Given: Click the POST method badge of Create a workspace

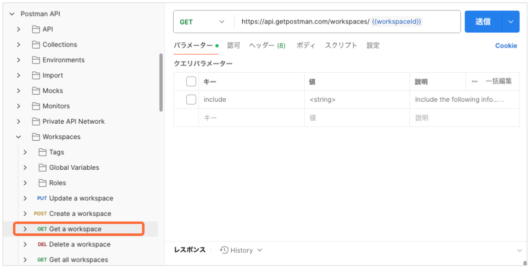Looking at the screenshot, I should coord(41,213).
